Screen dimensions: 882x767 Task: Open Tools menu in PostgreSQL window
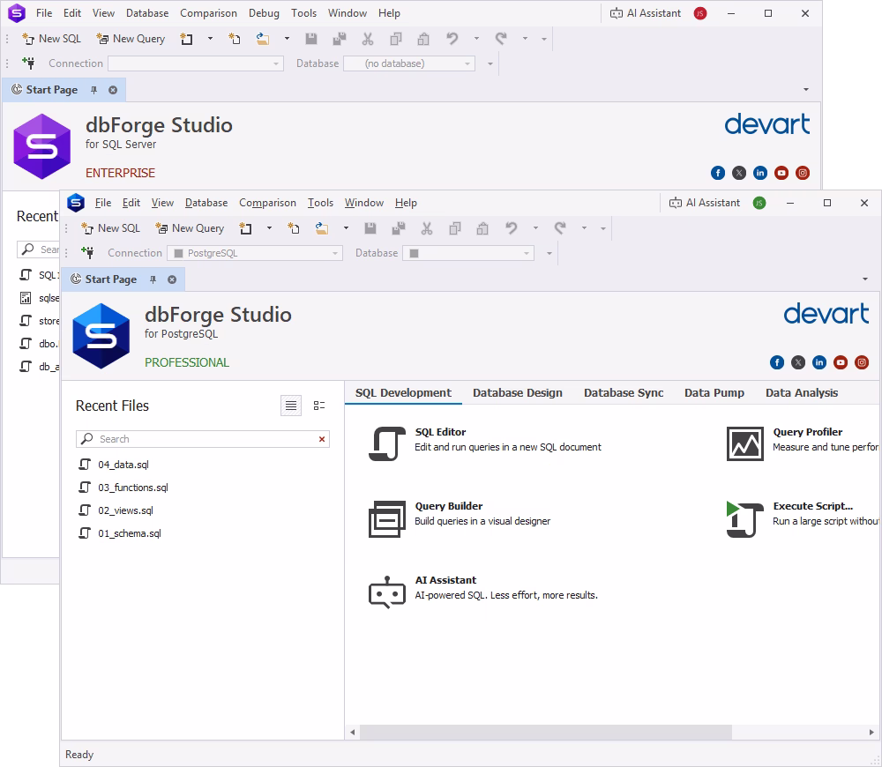coord(320,203)
